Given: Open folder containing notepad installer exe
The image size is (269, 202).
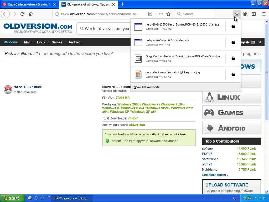Looking at the screenshot, I should 233,42.
